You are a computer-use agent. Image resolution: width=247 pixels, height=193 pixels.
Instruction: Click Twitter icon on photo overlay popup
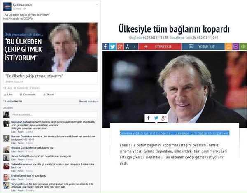click(x=156, y=118)
